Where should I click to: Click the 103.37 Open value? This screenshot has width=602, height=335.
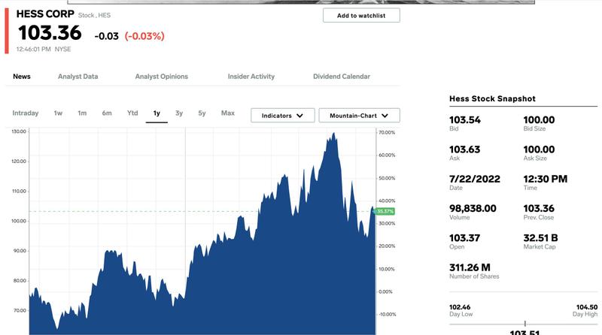(x=464, y=238)
